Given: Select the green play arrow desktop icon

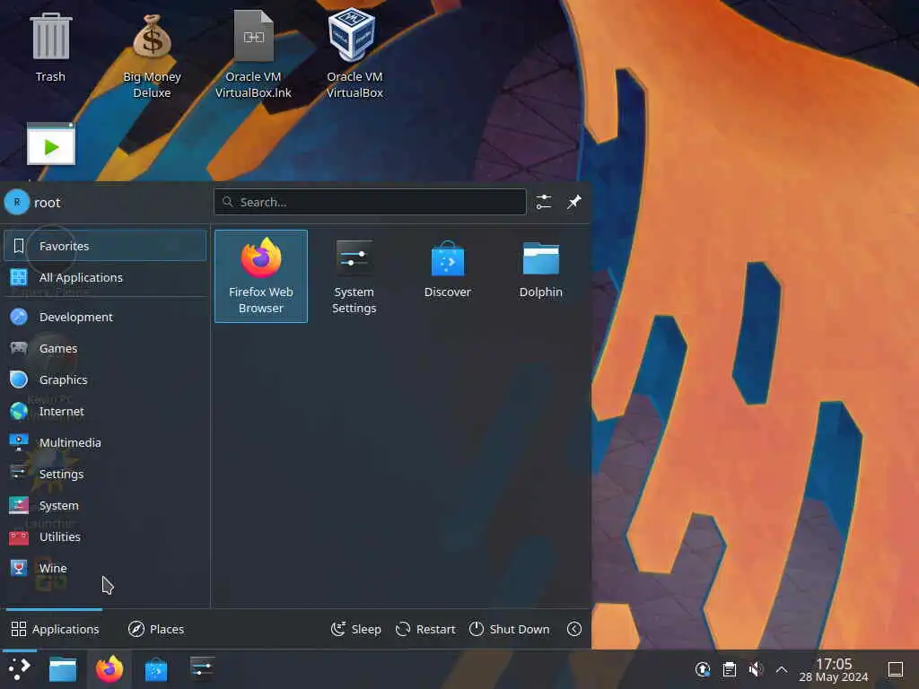Looking at the screenshot, I should [51, 144].
